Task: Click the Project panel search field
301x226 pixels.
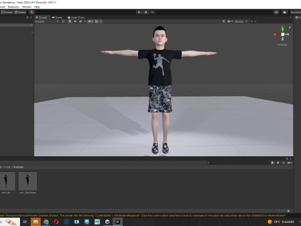Action: 237,163
